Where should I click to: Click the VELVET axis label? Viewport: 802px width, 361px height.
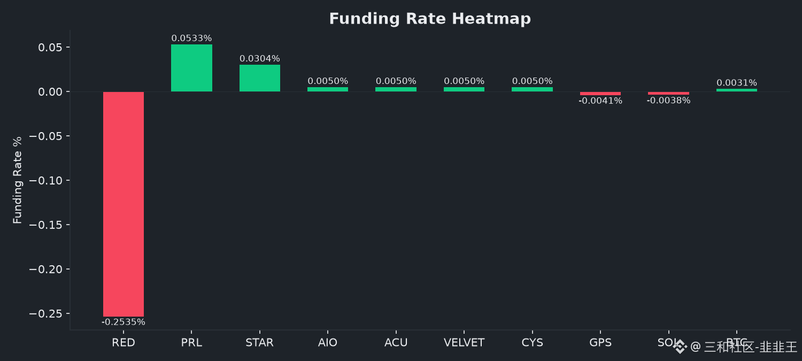tap(464, 343)
